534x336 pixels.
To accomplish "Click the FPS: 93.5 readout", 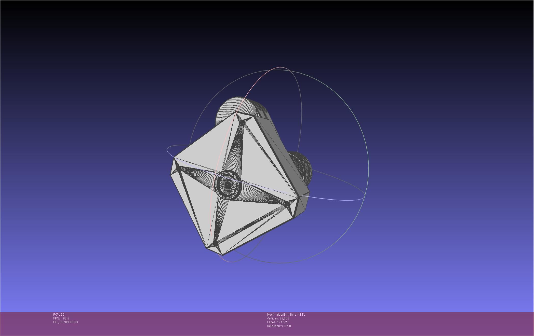I will pos(61,318).
